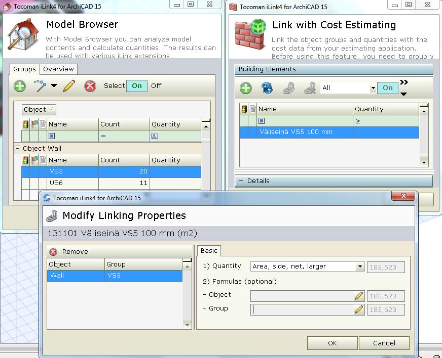Image resolution: width=442 pixels, height=358 pixels.
Task: Click the Object formula input field
Action: point(302,296)
